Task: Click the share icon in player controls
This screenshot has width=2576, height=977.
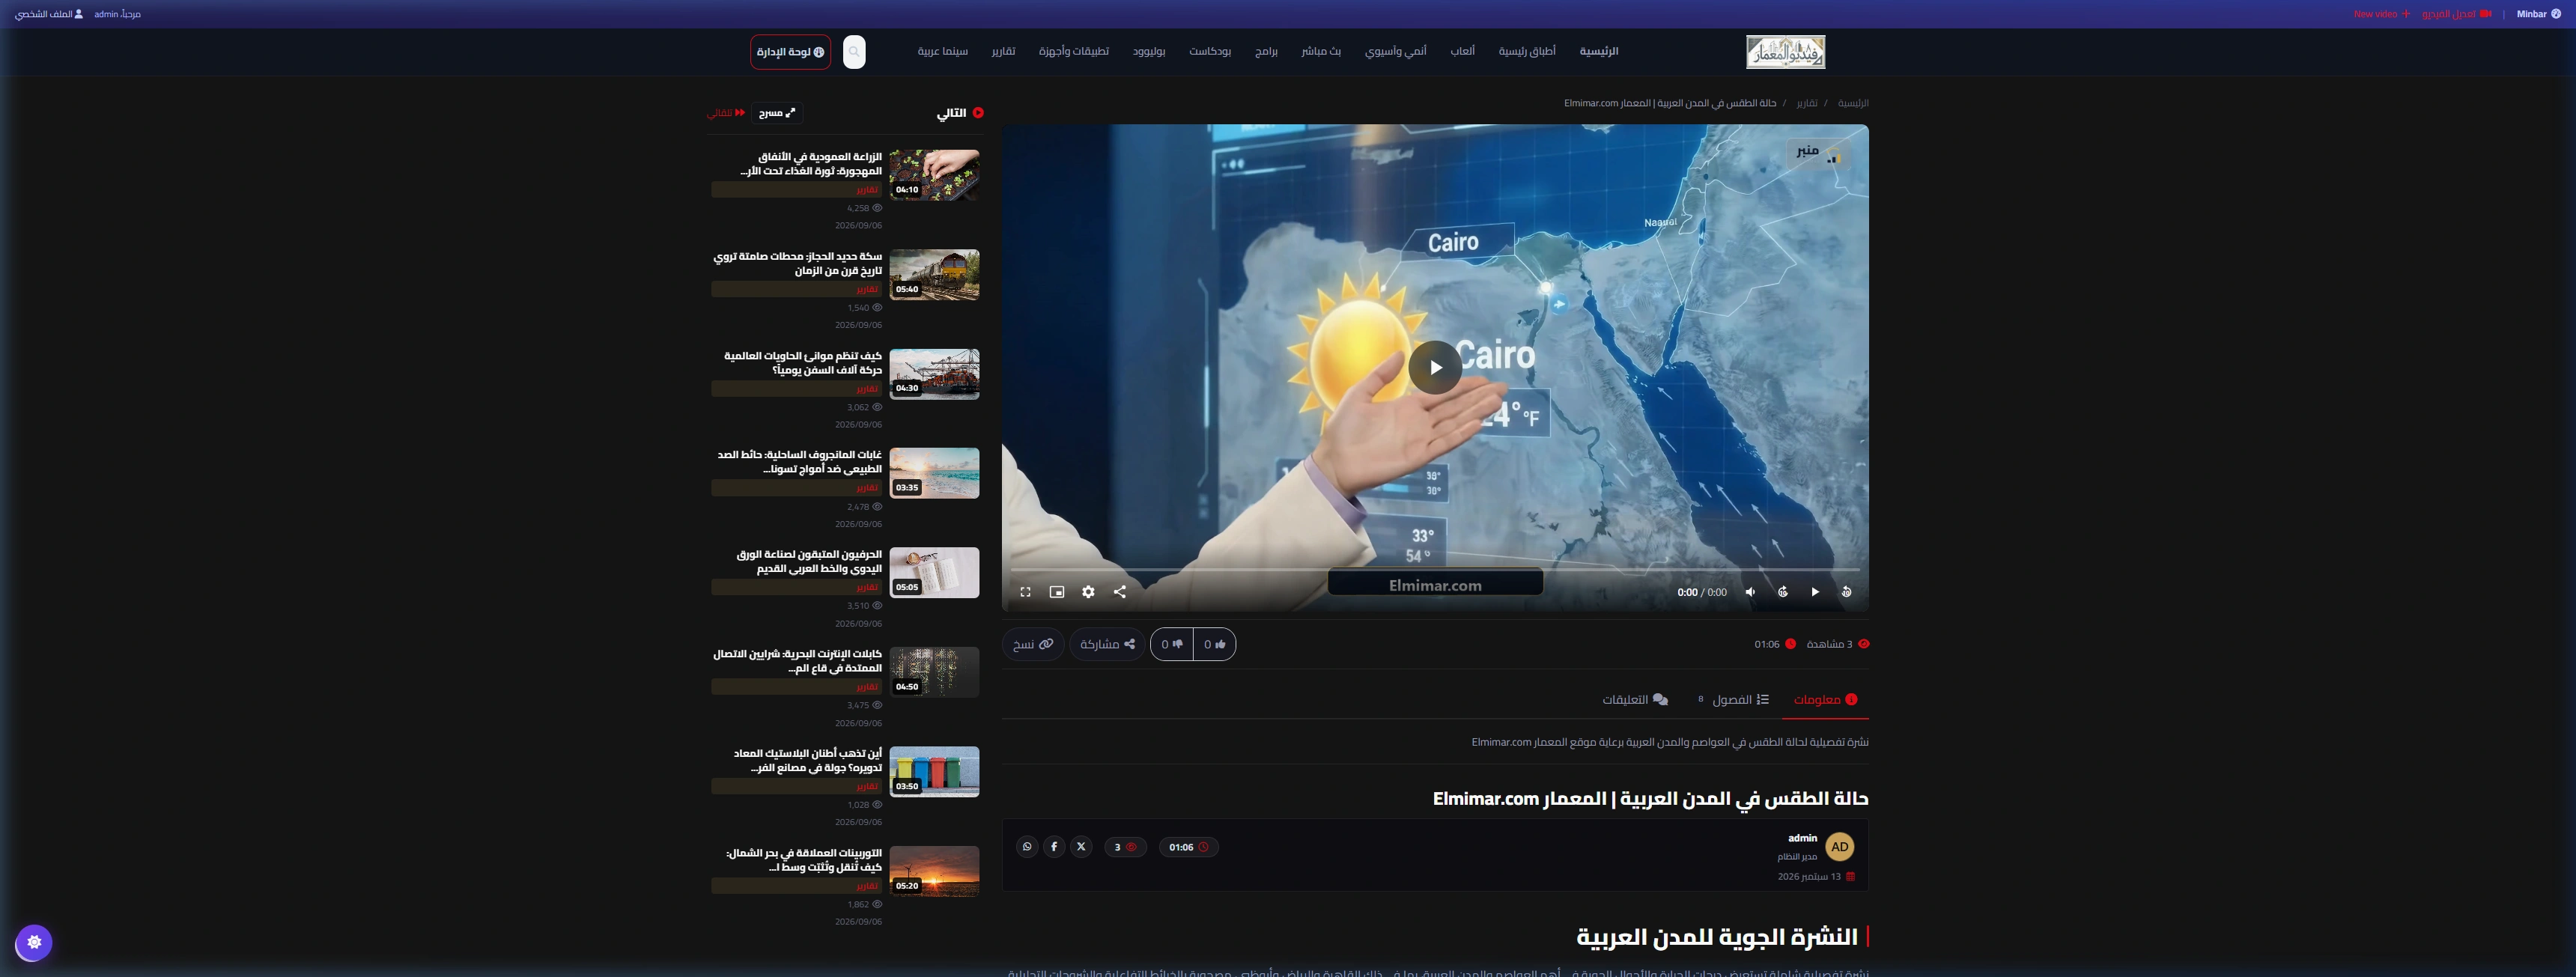Action: tap(1120, 592)
